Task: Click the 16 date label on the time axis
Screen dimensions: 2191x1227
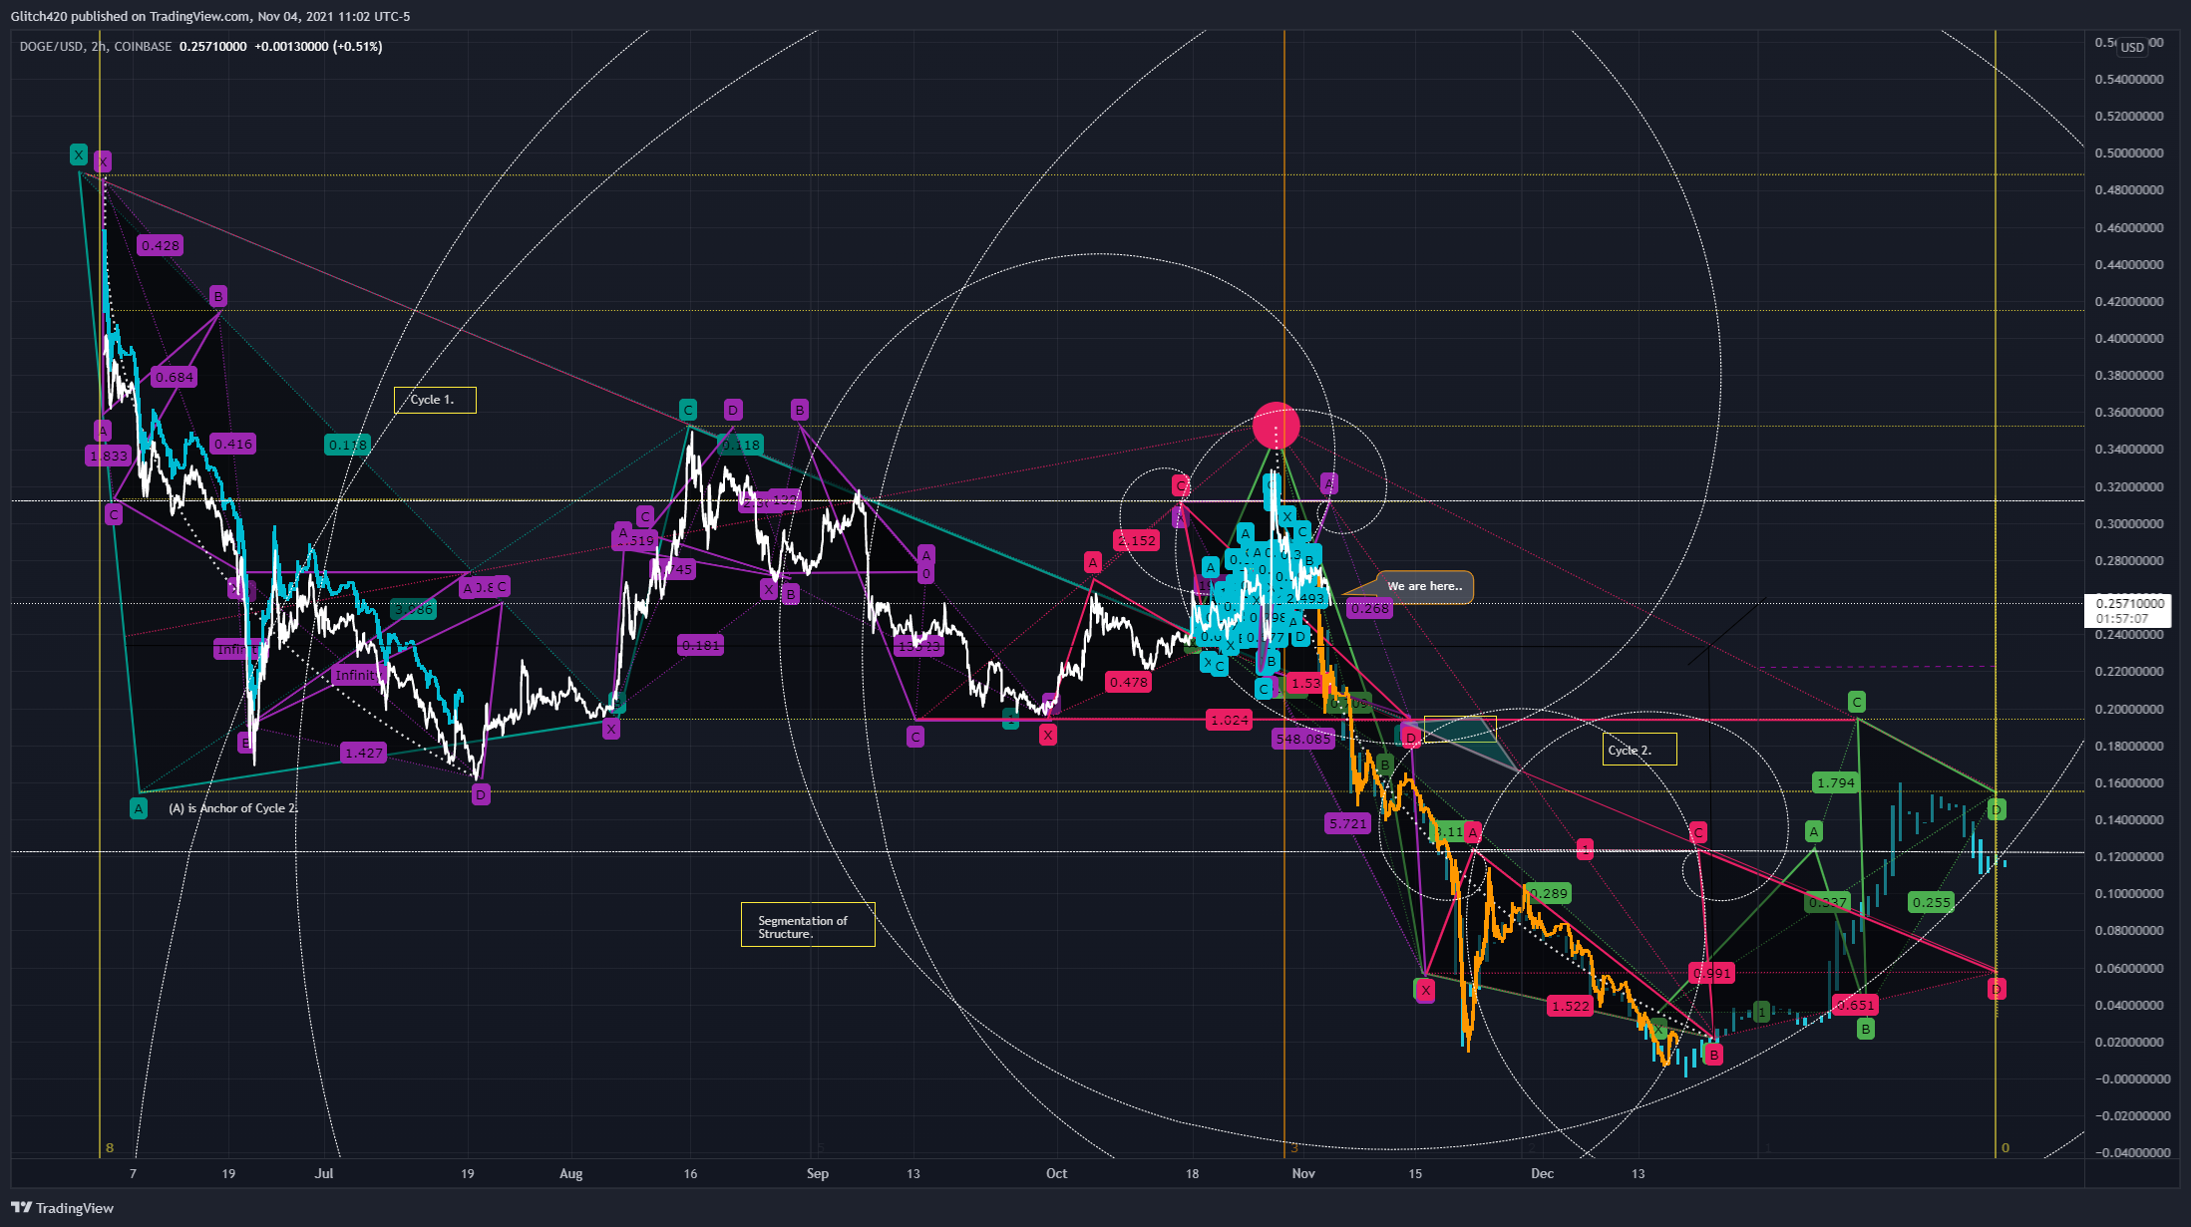Action: pos(690,1173)
